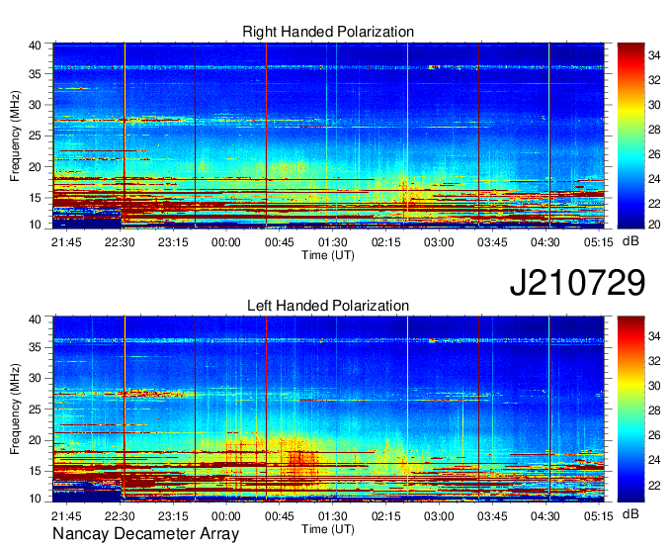Click the 34 dB mark on Right Handed colorbar
This screenshot has width=672, height=546.
[654, 55]
